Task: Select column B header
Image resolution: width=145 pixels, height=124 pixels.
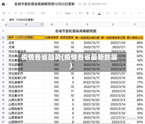Action: click(52, 24)
